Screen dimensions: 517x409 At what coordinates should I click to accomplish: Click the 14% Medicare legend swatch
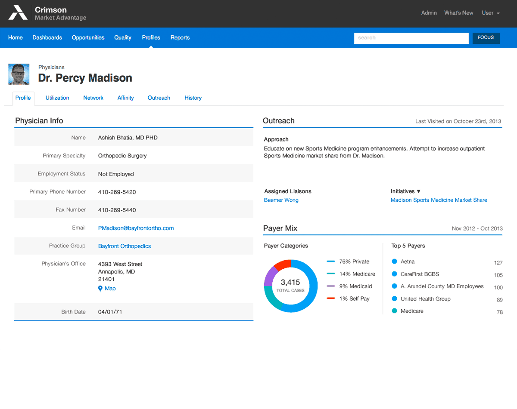pyautogui.click(x=331, y=274)
